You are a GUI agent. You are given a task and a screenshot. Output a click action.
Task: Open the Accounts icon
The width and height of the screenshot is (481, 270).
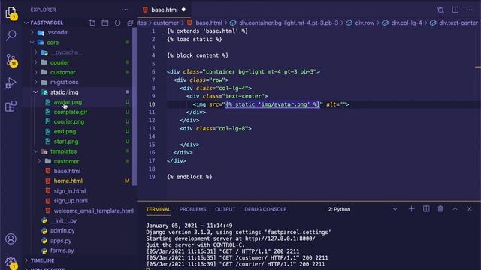(11, 238)
